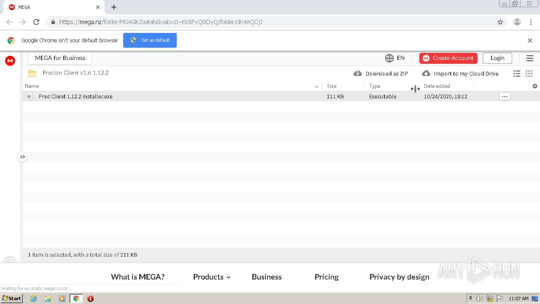540x304 pixels.
Task: Click Create Account button
Action: 448,58
